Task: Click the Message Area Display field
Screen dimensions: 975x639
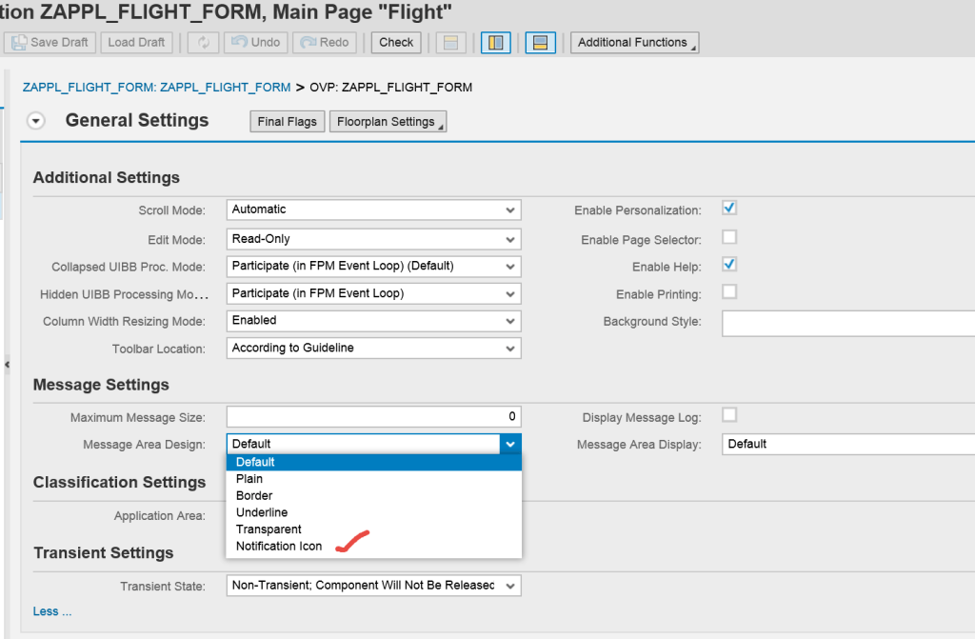Action: point(848,444)
